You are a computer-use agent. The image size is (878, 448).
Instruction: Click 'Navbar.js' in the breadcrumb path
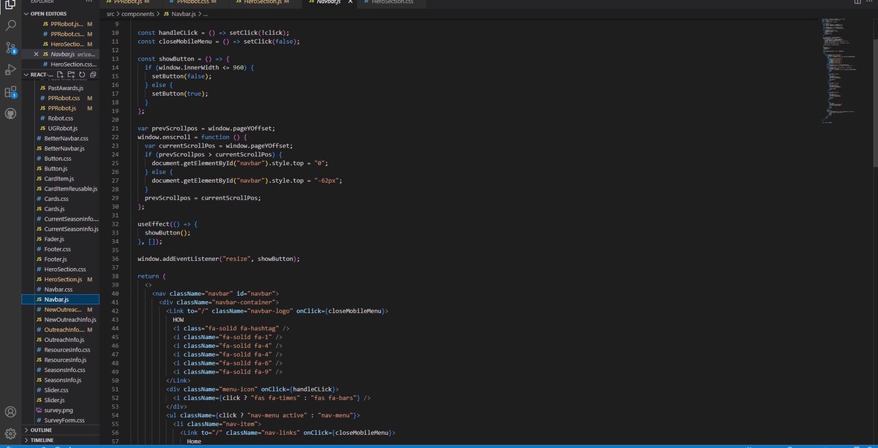coord(179,13)
